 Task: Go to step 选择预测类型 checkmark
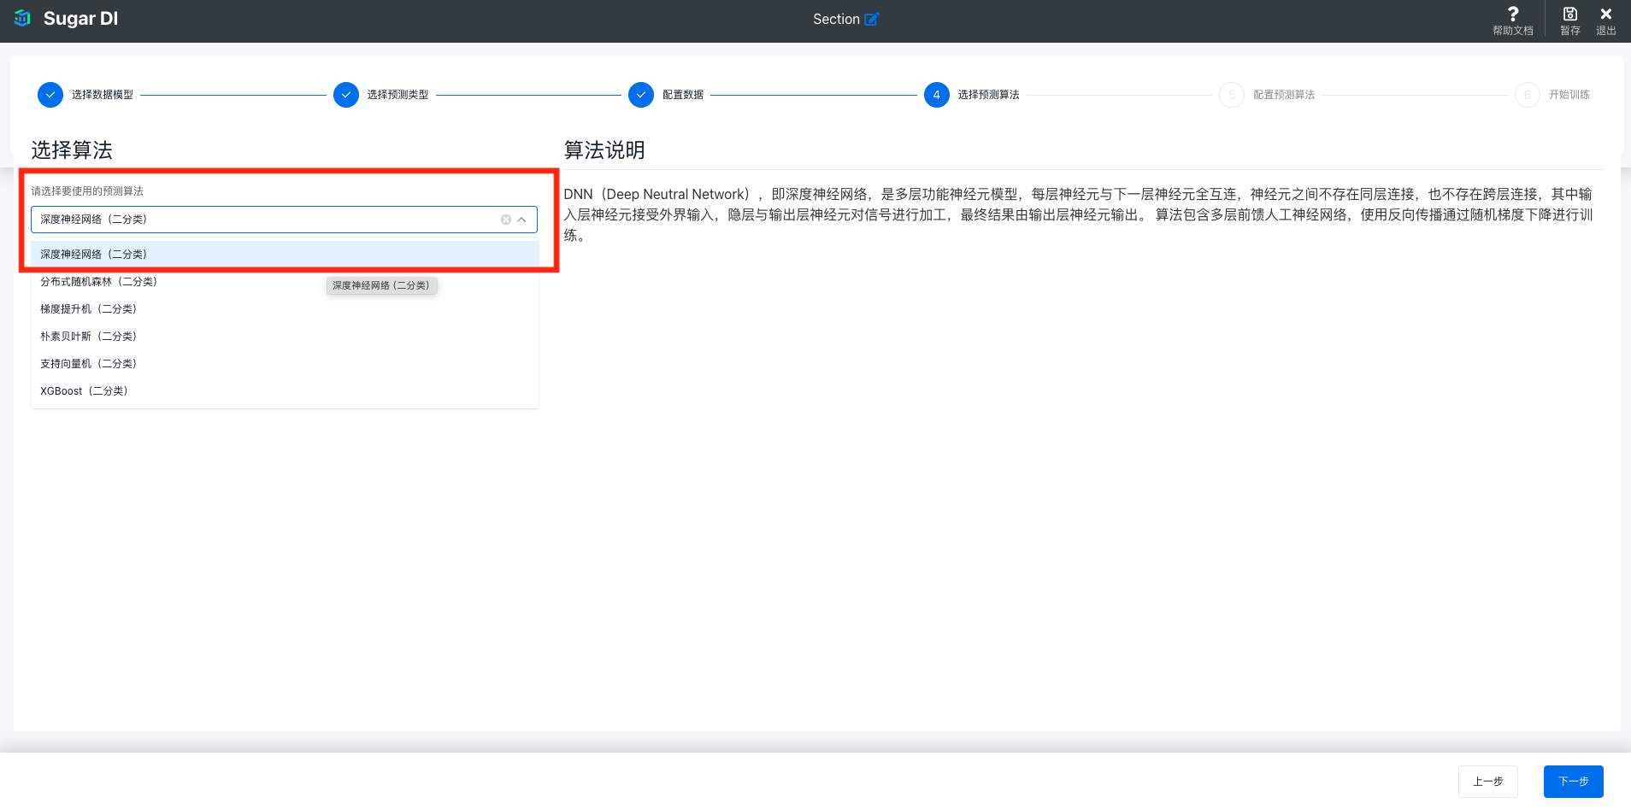tap(346, 95)
